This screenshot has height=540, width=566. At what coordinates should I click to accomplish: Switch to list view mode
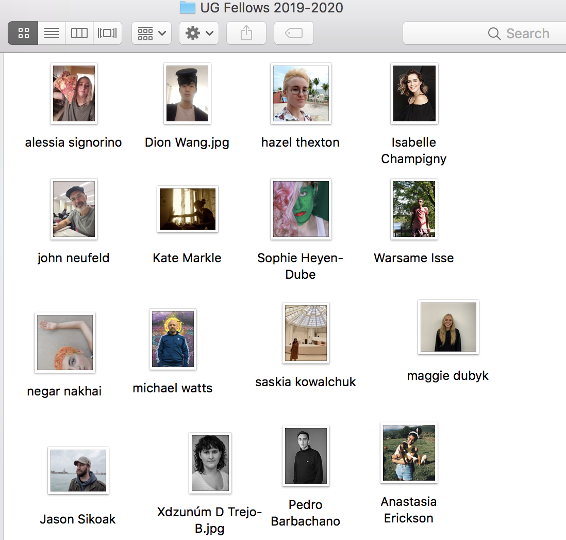coord(52,34)
